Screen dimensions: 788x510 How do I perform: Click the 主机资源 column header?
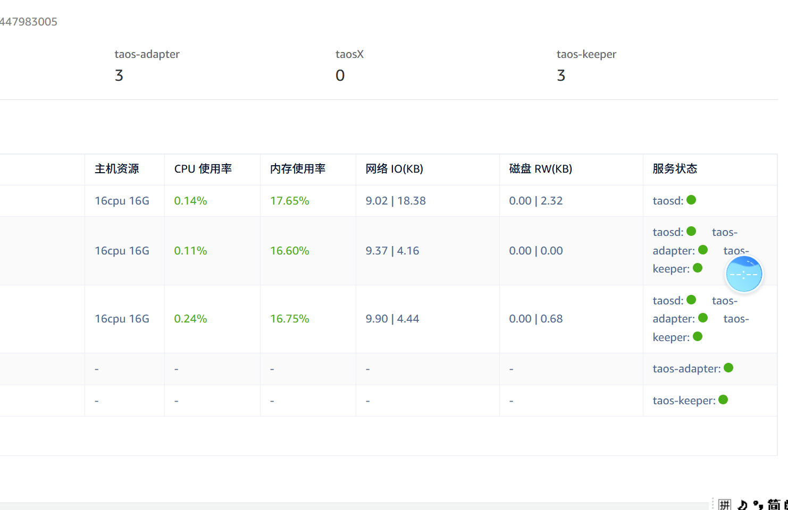pos(117,169)
